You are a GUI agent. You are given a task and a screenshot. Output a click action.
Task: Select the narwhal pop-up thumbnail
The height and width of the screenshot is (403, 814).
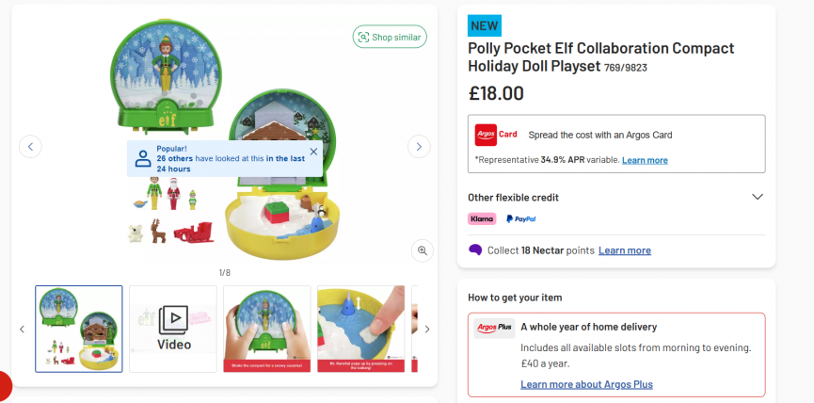pyautogui.click(x=361, y=329)
